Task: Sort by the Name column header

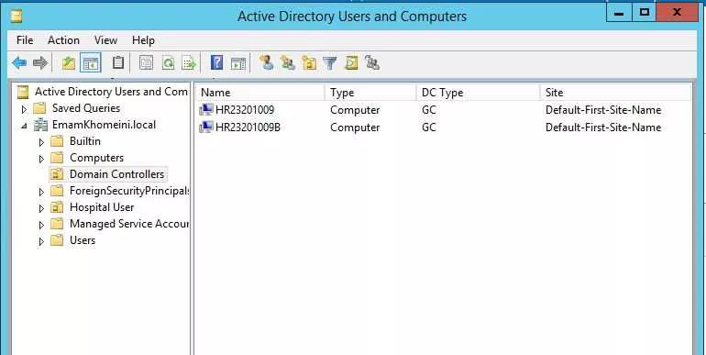Action: 260,93
